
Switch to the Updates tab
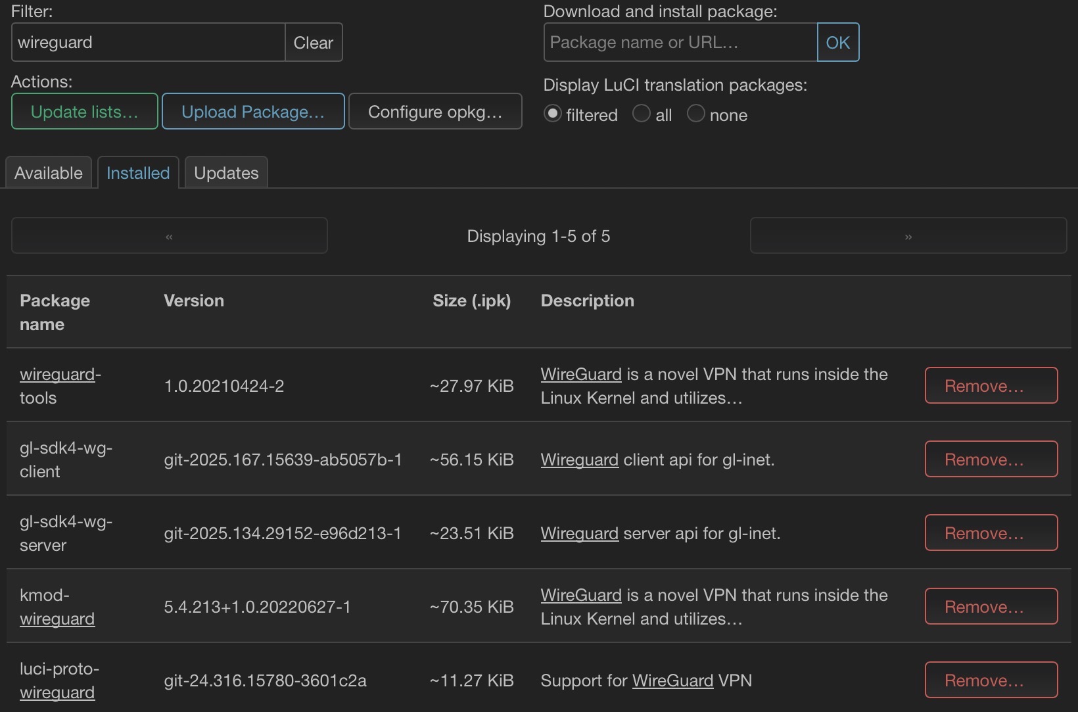[226, 172]
